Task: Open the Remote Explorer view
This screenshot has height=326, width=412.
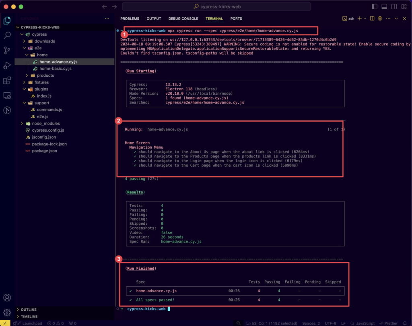Action: click(7, 96)
